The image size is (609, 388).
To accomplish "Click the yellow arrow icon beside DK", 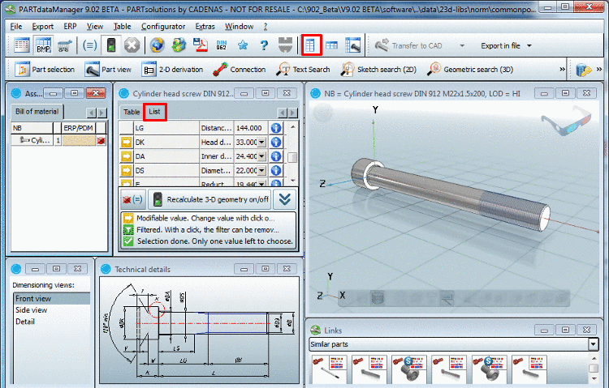I will [126, 143].
